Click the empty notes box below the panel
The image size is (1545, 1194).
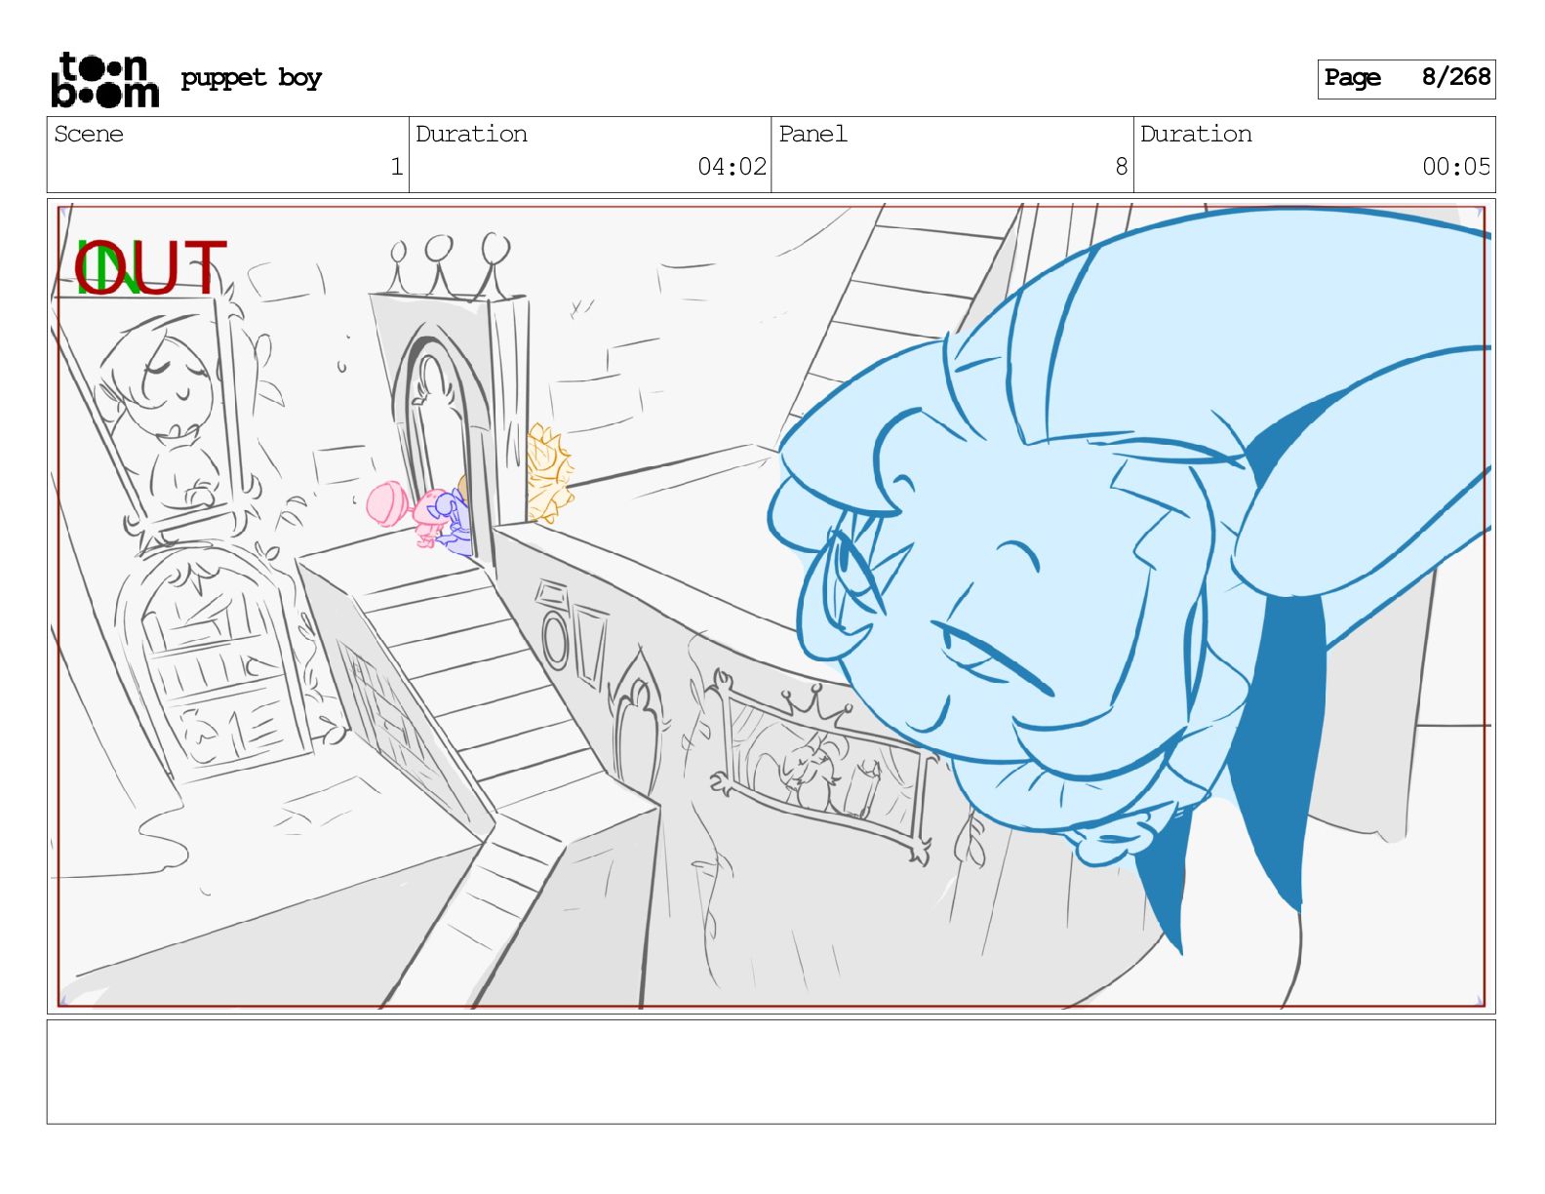(771, 1072)
